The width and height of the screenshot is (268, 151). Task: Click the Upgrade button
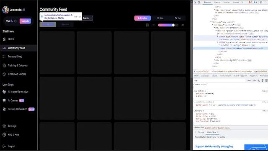click(x=25, y=21)
